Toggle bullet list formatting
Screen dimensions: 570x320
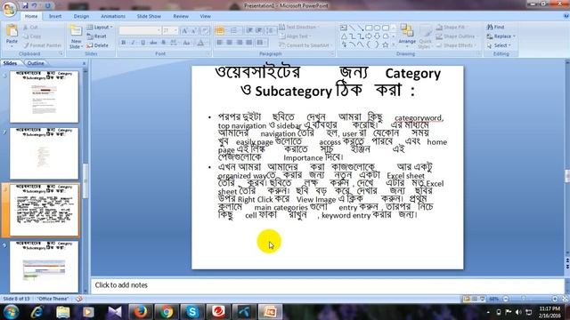pyautogui.click(x=220, y=31)
